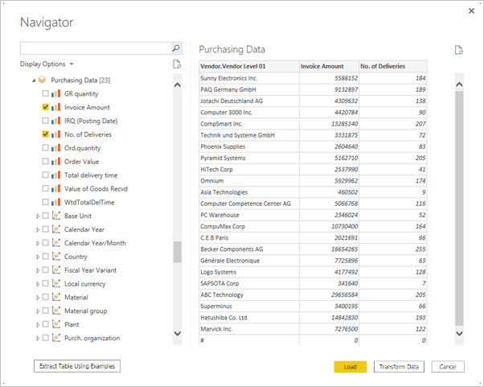Click the Country dimension icon
The width and height of the screenshot is (484, 387).
[x=55, y=257]
